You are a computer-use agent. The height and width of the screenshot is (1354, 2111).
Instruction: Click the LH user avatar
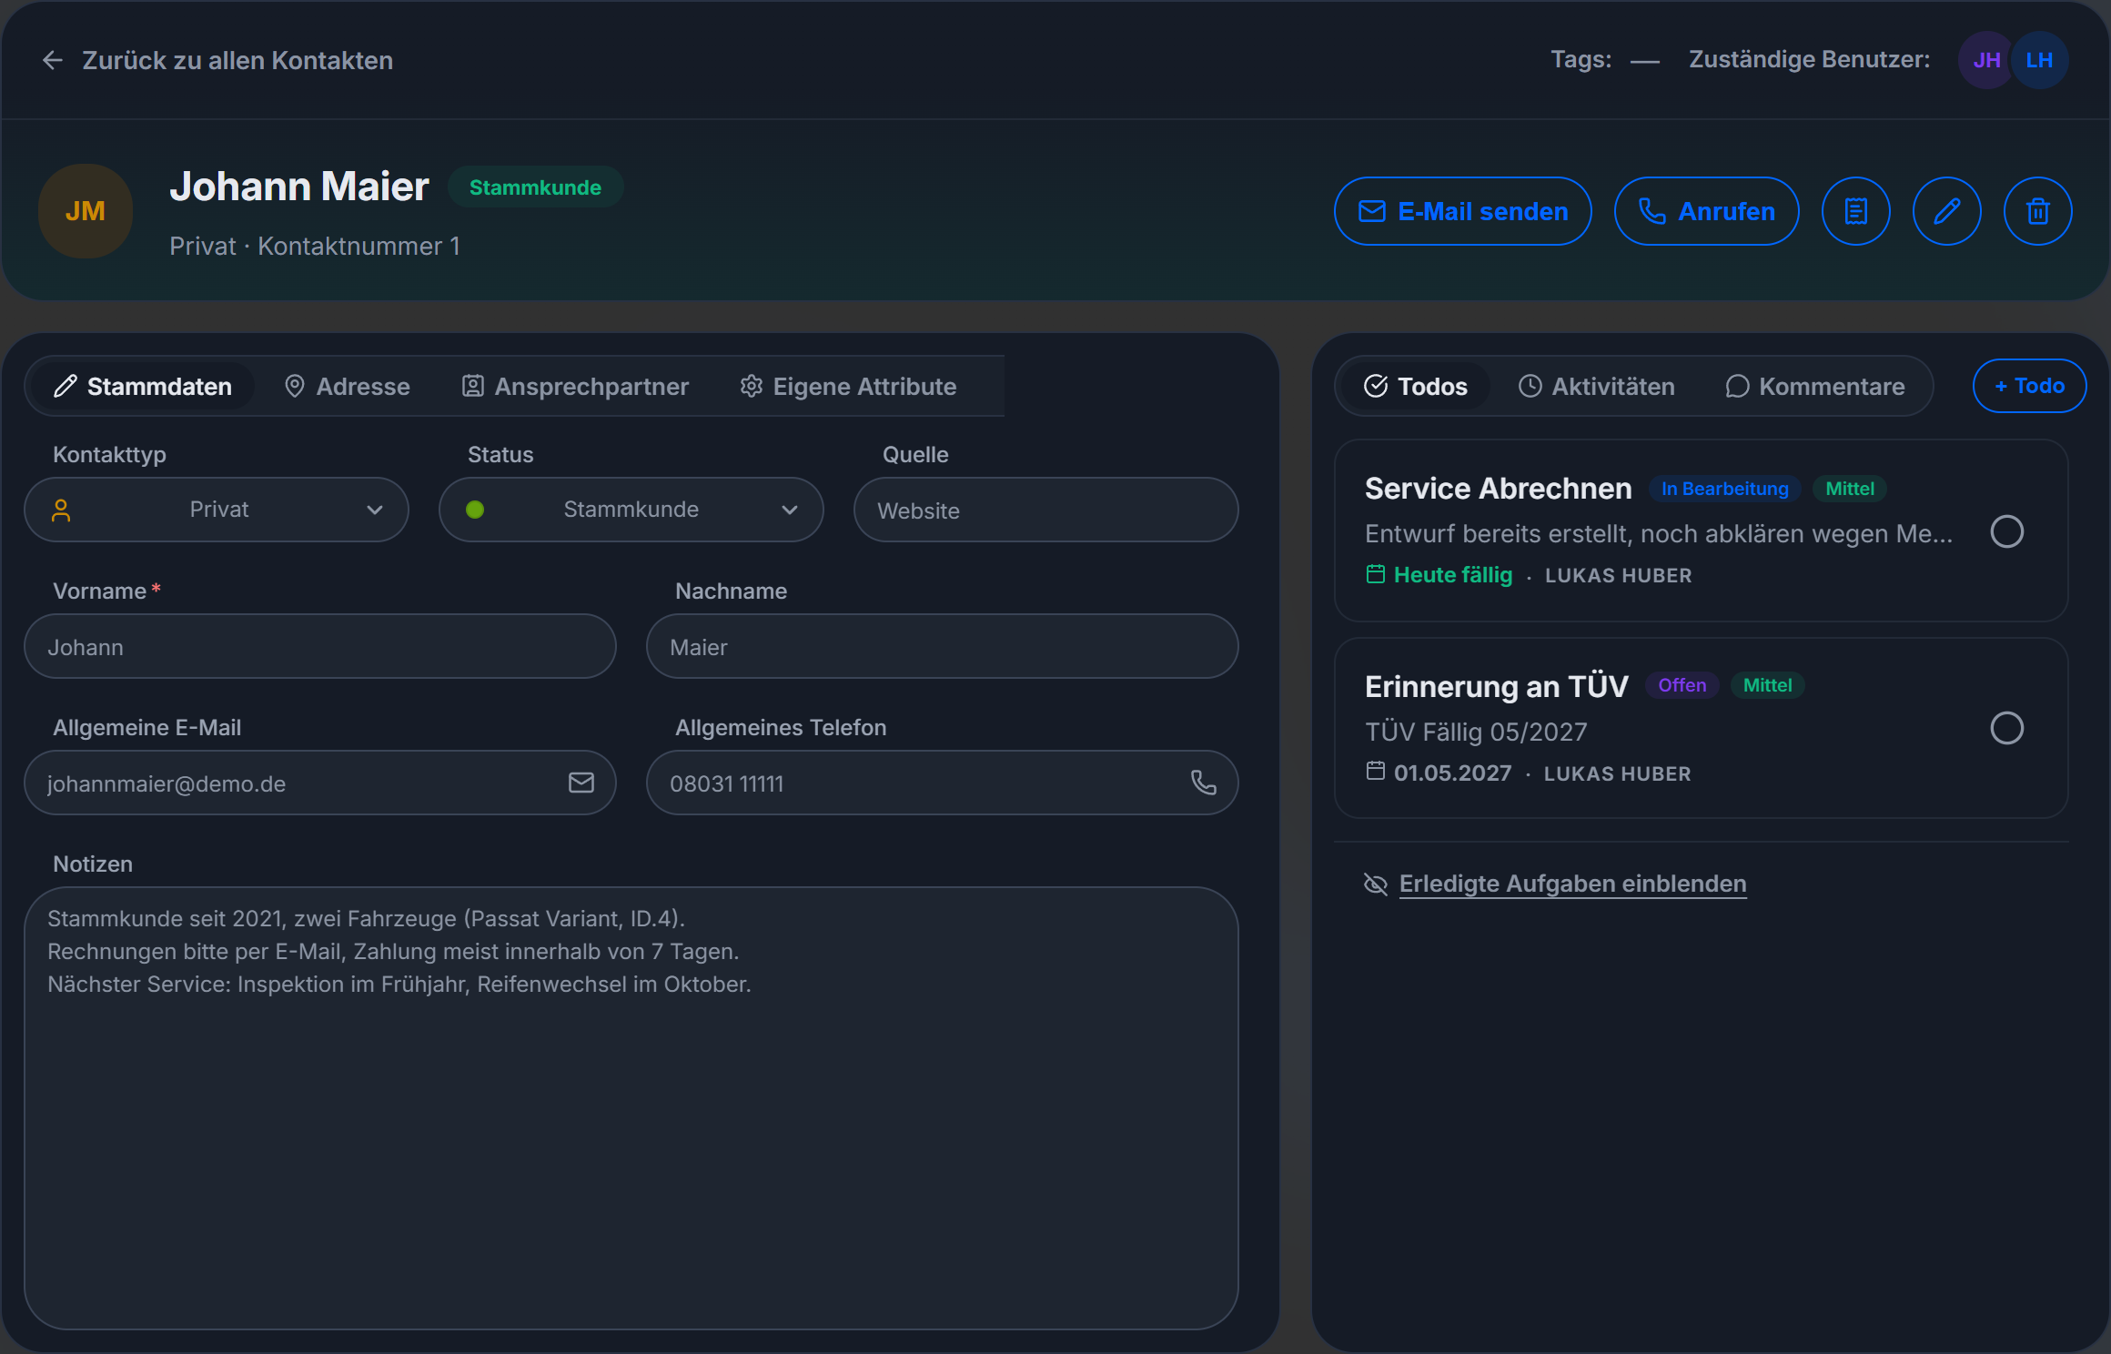tap(2039, 60)
